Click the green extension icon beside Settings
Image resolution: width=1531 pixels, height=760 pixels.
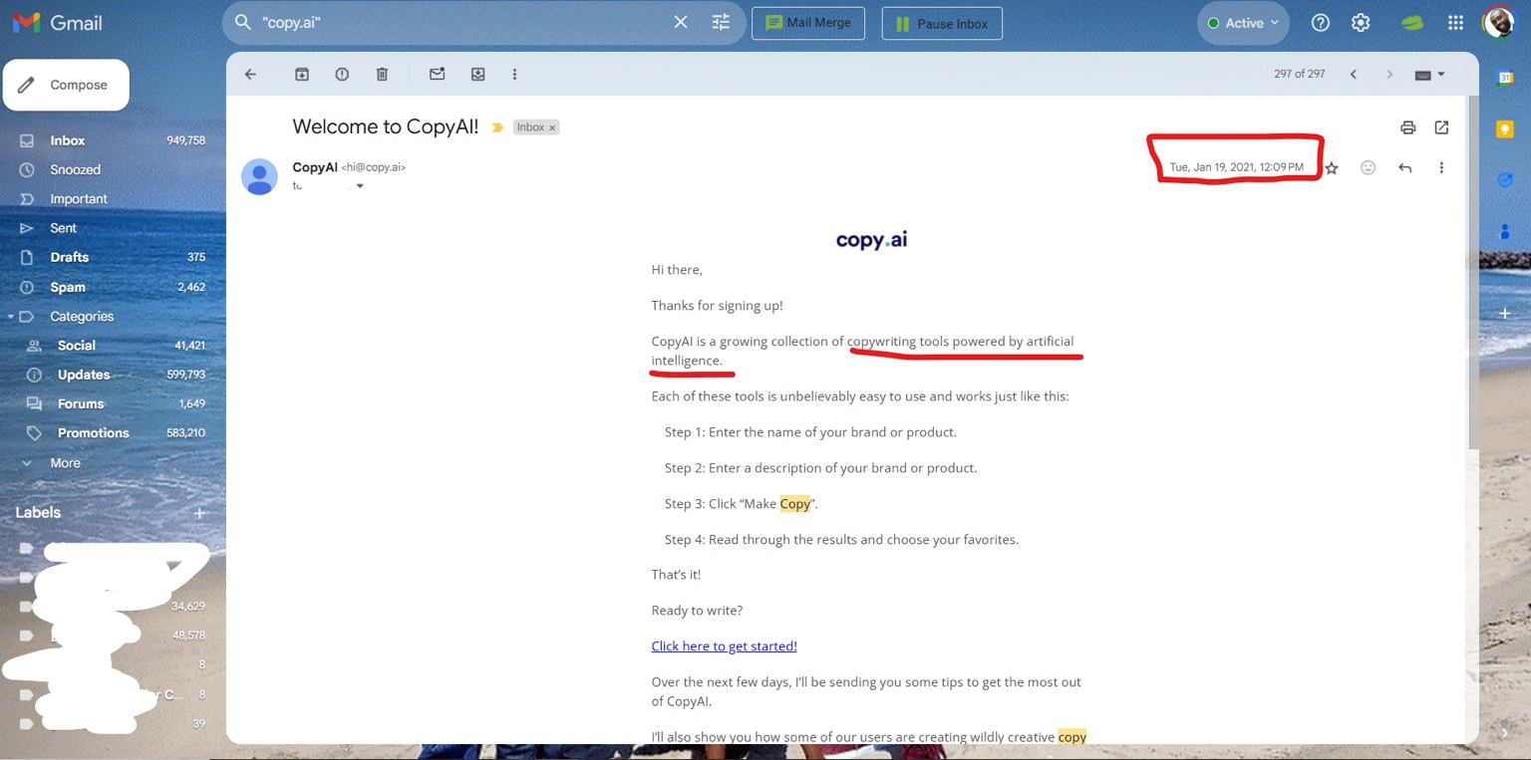pos(1412,23)
